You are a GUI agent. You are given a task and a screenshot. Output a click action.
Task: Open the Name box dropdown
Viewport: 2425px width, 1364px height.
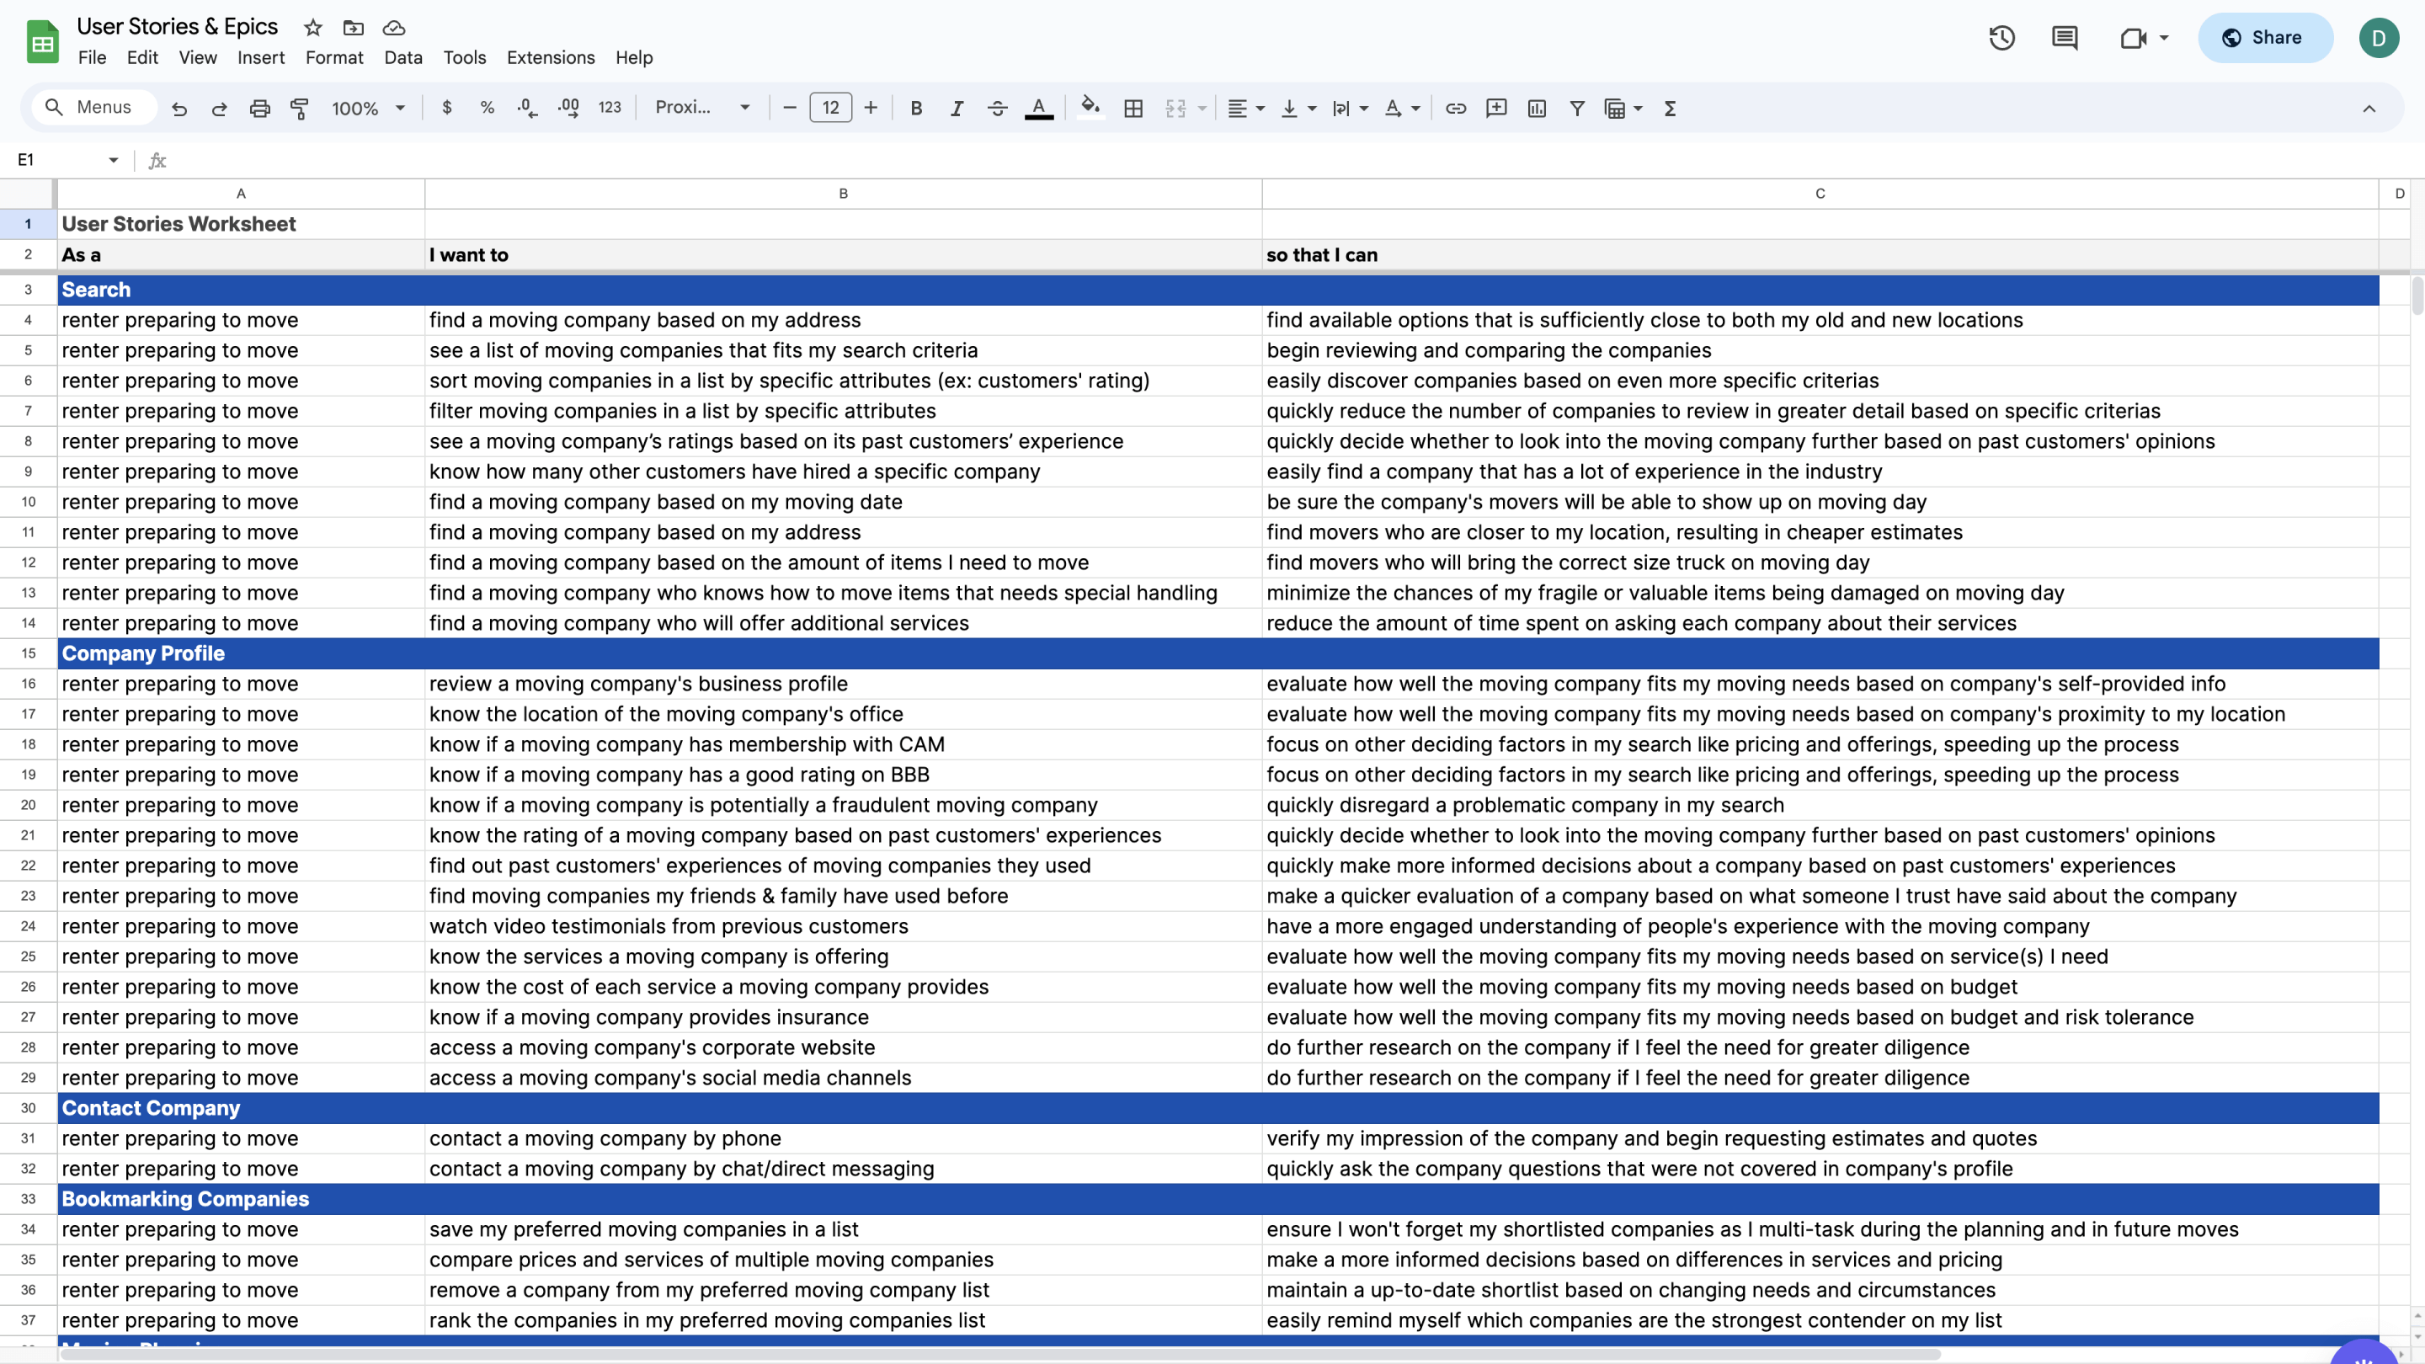(114, 160)
